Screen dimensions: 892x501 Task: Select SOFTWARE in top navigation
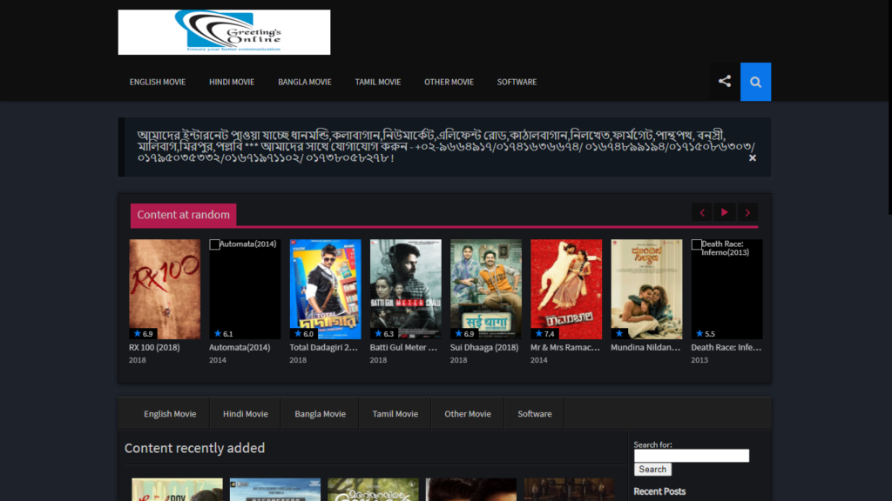pyautogui.click(x=517, y=82)
